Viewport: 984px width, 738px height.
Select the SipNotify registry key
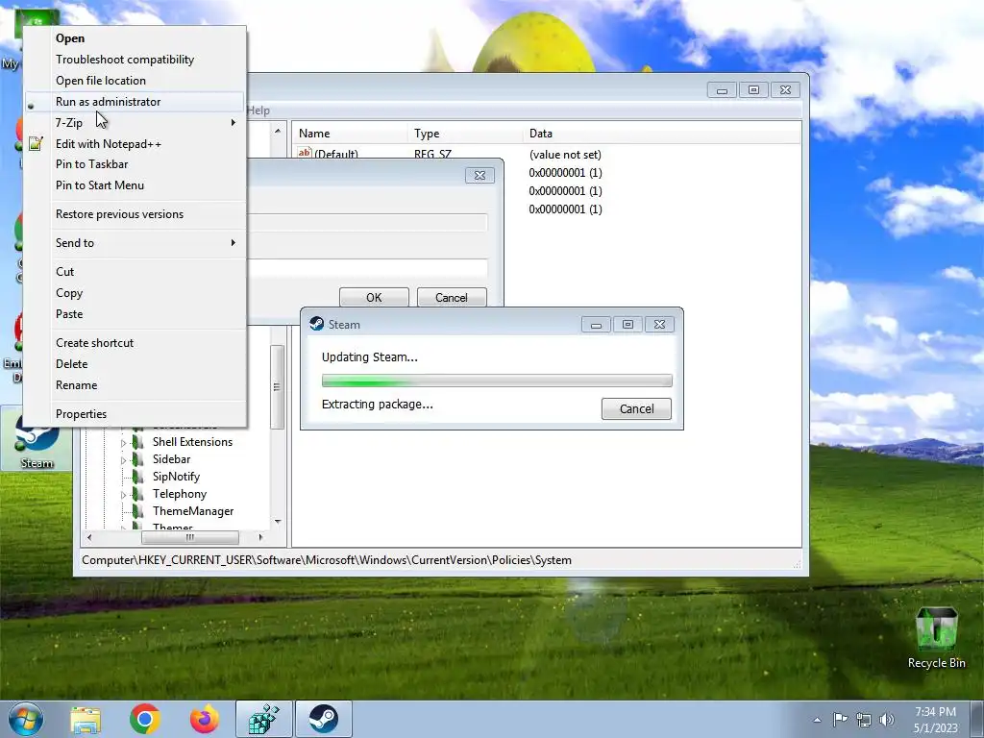pyautogui.click(x=177, y=477)
